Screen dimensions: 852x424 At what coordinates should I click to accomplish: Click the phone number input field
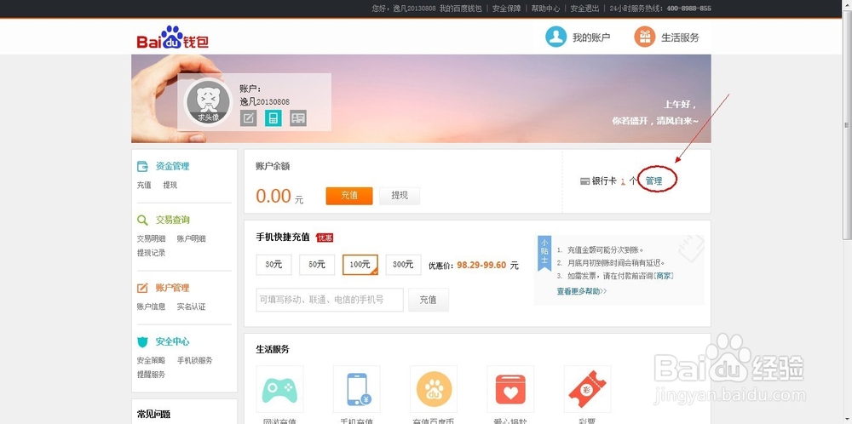tap(330, 300)
